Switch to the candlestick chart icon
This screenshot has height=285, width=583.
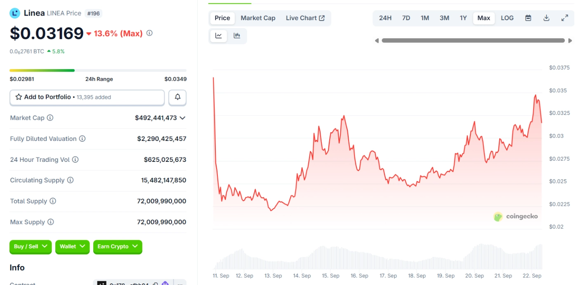pos(237,36)
